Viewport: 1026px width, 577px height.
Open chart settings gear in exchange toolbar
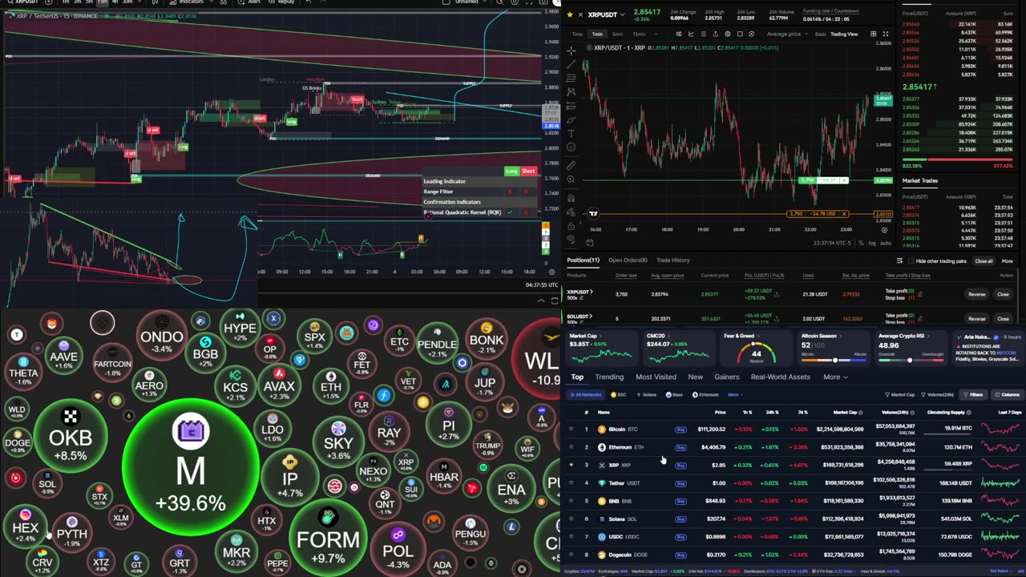727,34
